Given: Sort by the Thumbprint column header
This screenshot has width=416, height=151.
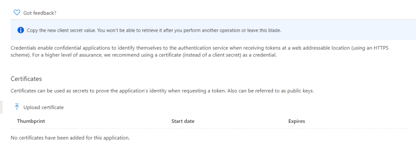Looking at the screenshot, I should tap(31, 121).
